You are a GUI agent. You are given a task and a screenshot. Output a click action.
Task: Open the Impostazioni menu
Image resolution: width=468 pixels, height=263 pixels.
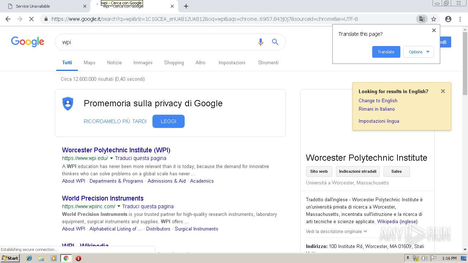[x=232, y=62]
